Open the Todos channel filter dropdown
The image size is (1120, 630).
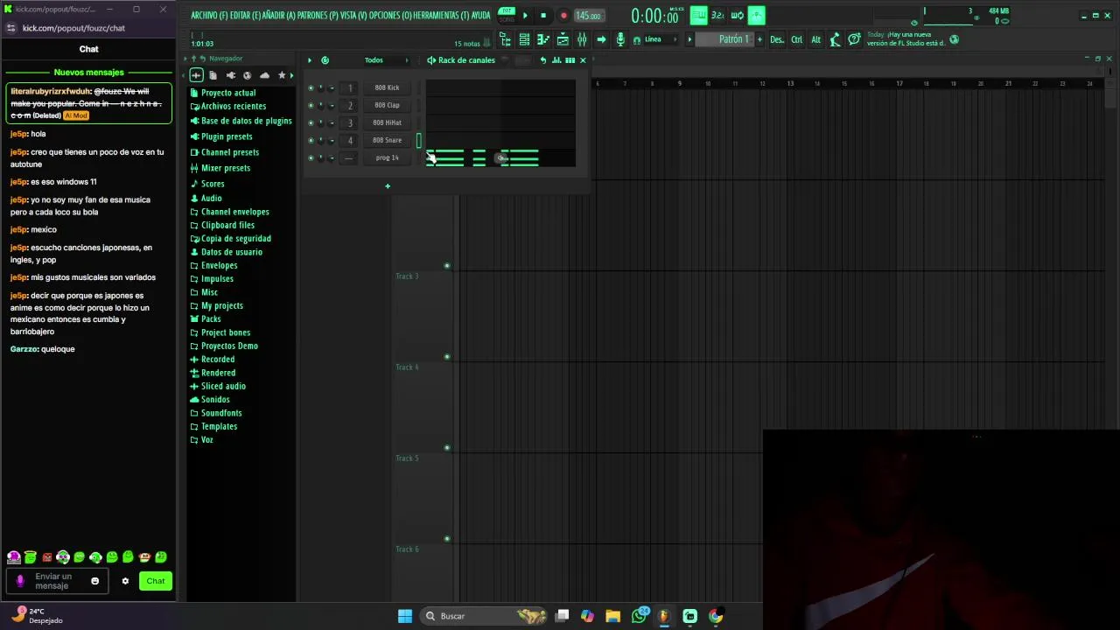(x=385, y=60)
